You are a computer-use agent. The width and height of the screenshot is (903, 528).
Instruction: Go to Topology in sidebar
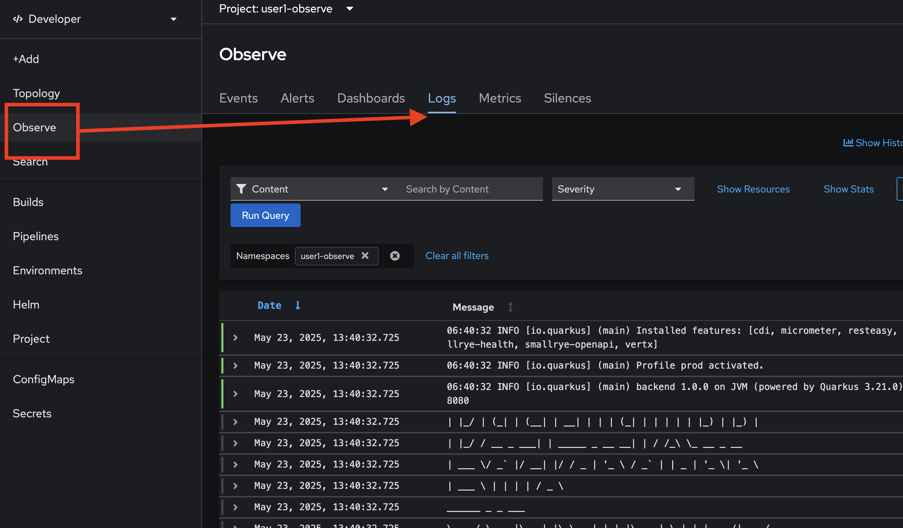(x=36, y=93)
